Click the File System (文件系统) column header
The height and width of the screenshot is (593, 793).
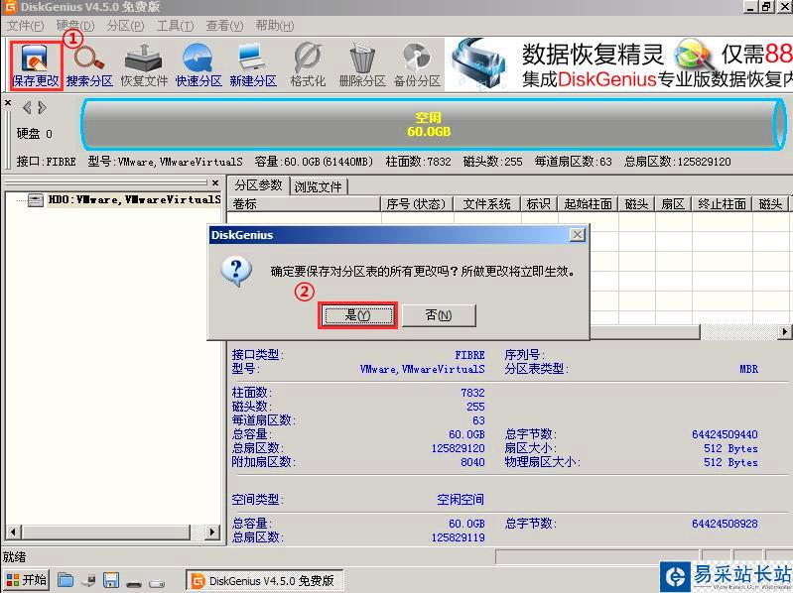click(487, 204)
